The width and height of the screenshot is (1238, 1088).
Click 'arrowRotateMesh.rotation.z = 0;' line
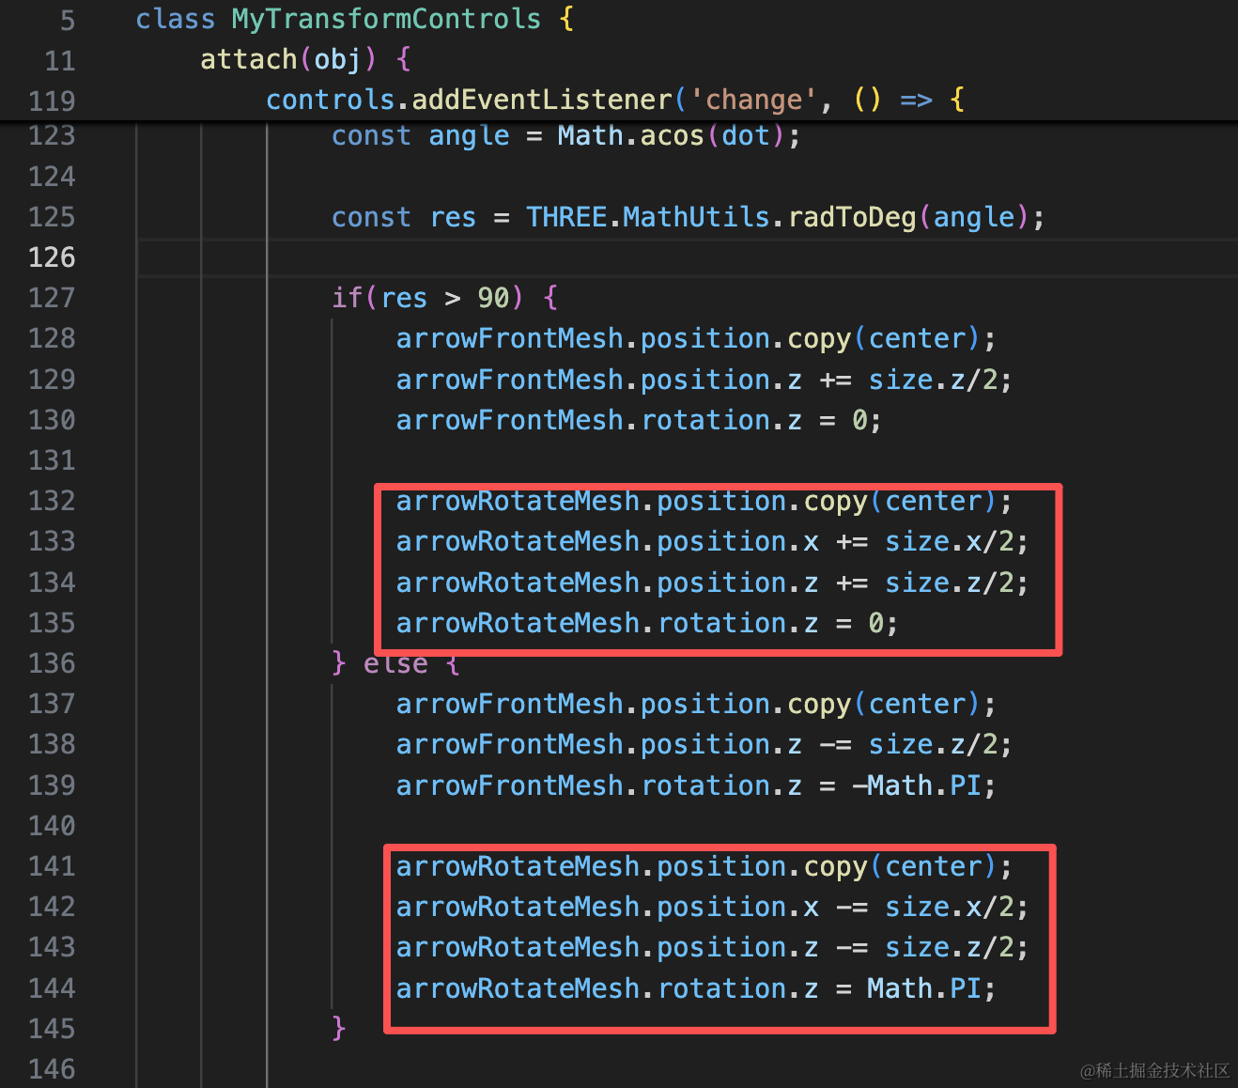pos(647,623)
